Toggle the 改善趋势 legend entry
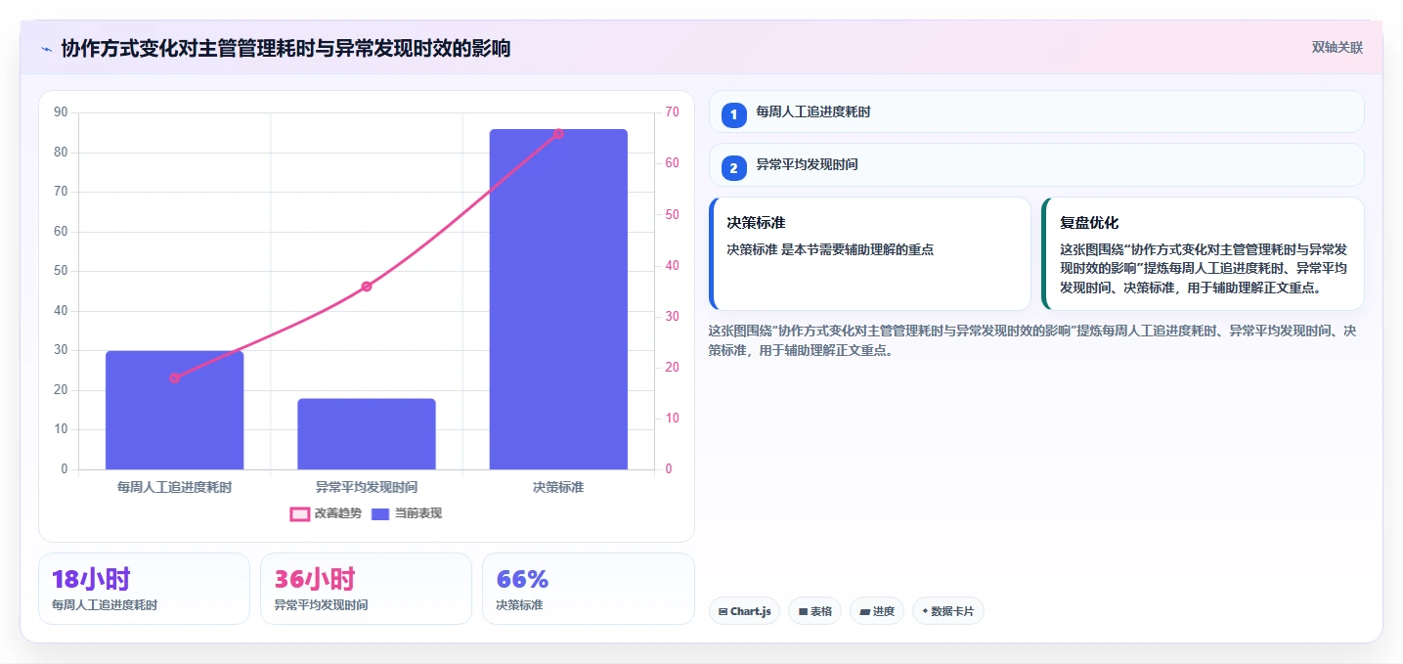1403x664 pixels. click(326, 513)
